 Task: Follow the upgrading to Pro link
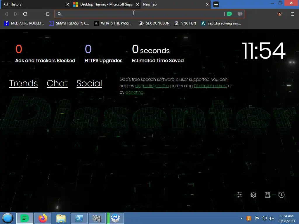[x=152, y=86]
